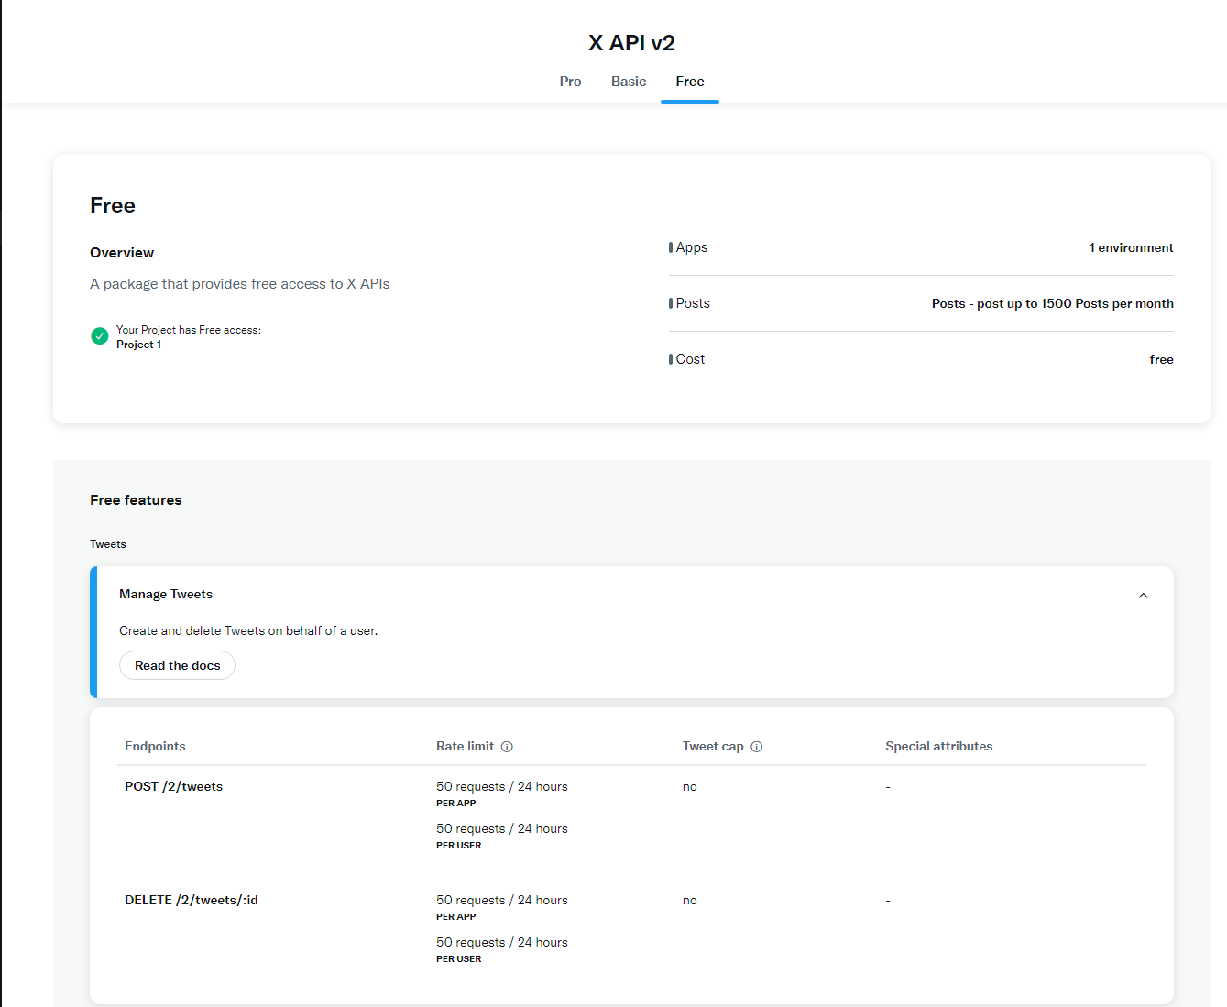Screen dimensions: 1227x1007
Task: Select the Free tab under X API v2
Action: (x=690, y=82)
